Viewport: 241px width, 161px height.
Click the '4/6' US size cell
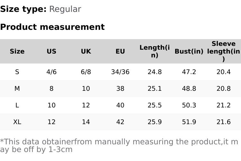pos(51,72)
